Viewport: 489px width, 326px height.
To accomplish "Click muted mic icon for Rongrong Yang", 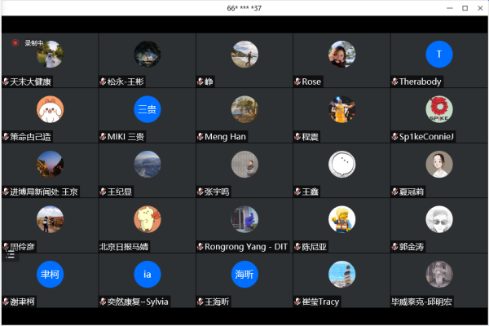I will click(200, 247).
